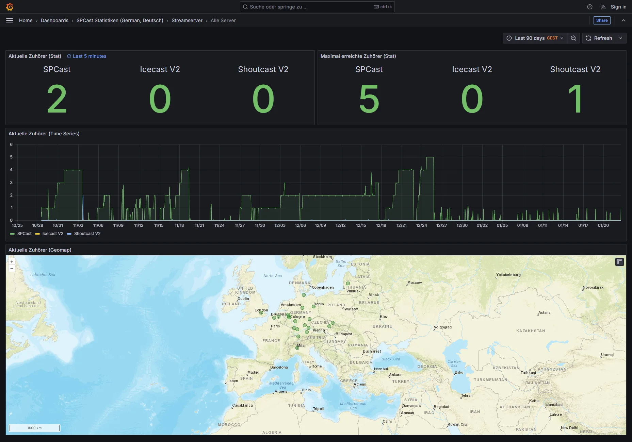The width and height of the screenshot is (632, 442).
Task: Open the map legend toggle icon
Action: coord(619,262)
